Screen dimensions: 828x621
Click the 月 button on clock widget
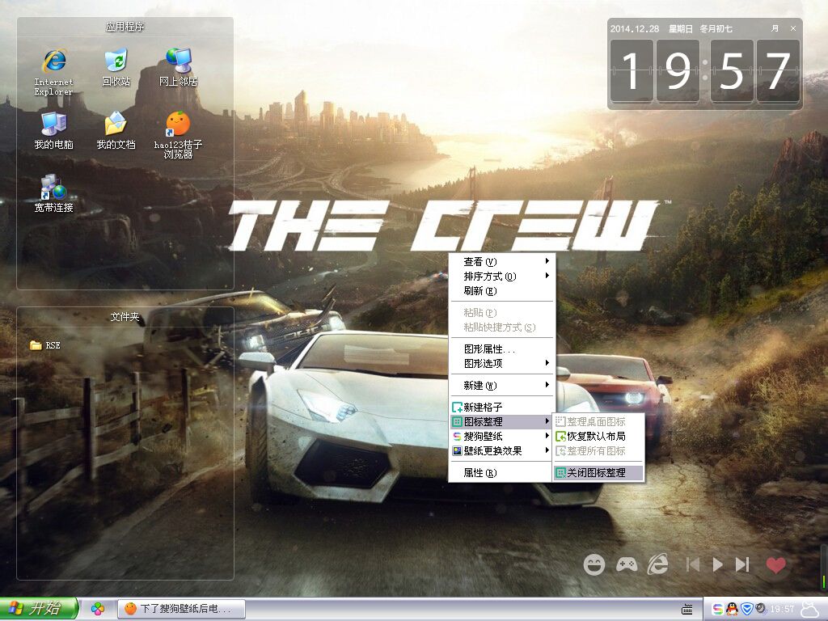tap(775, 28)
